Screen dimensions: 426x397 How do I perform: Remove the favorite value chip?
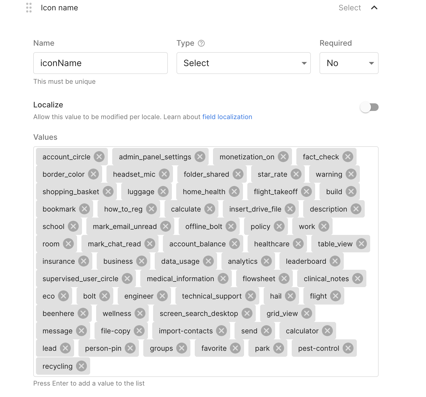tap(235, 348)
